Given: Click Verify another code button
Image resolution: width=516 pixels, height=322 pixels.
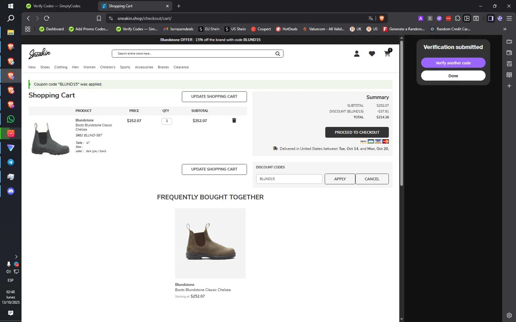Looking at the screenshot, I should pyautogui.click(x=453, y=63).
